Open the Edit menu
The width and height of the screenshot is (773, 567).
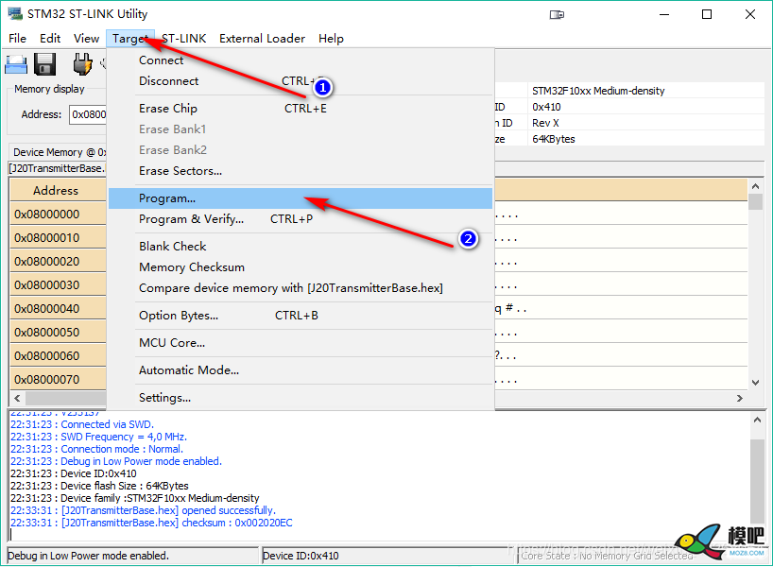pos(50,39)
